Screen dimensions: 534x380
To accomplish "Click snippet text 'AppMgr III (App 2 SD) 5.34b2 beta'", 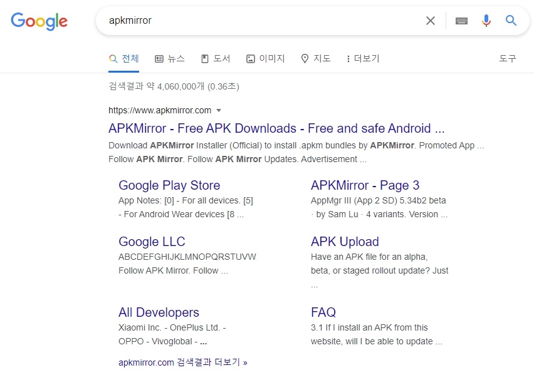I will (379, 207).
